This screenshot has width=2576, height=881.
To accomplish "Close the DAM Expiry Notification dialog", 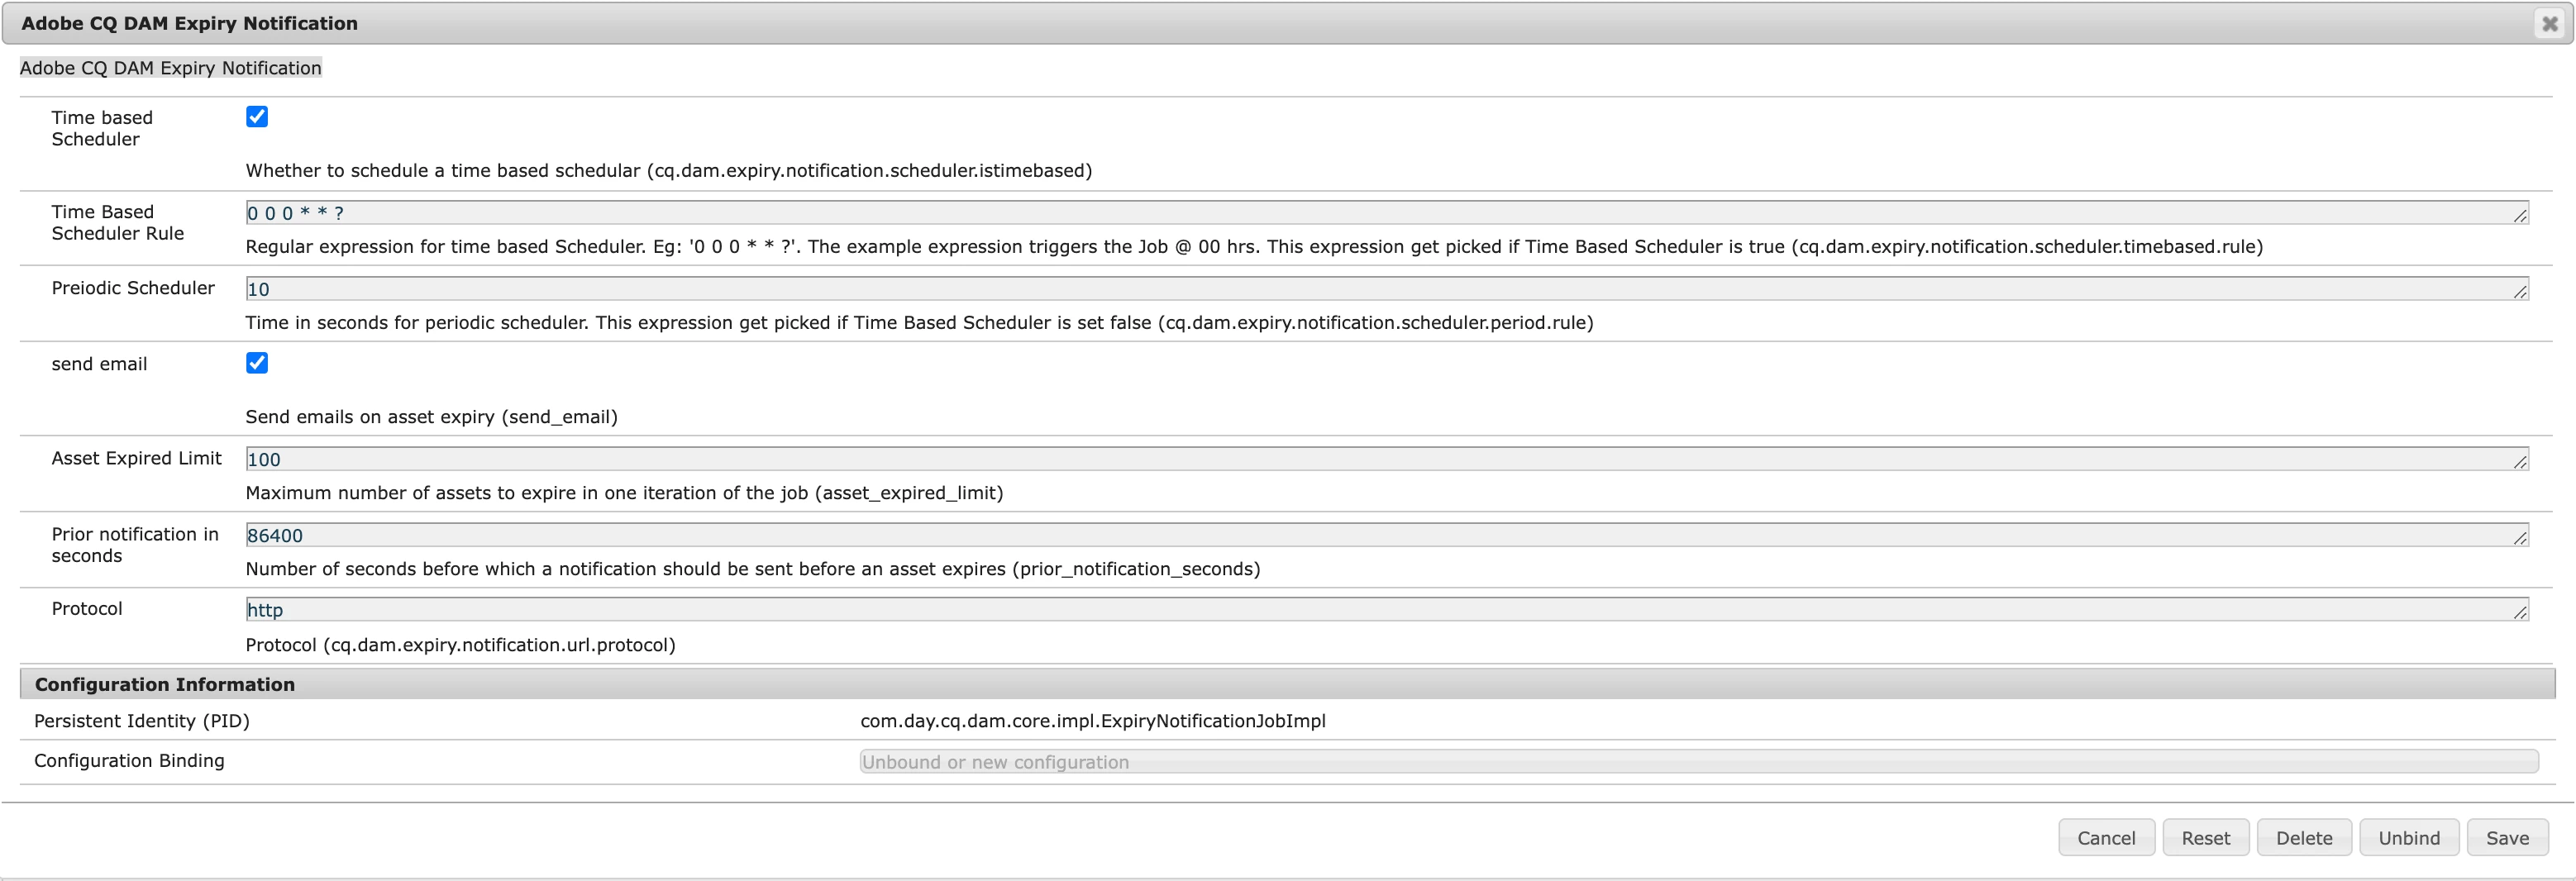I will (x=2549, y=24).
